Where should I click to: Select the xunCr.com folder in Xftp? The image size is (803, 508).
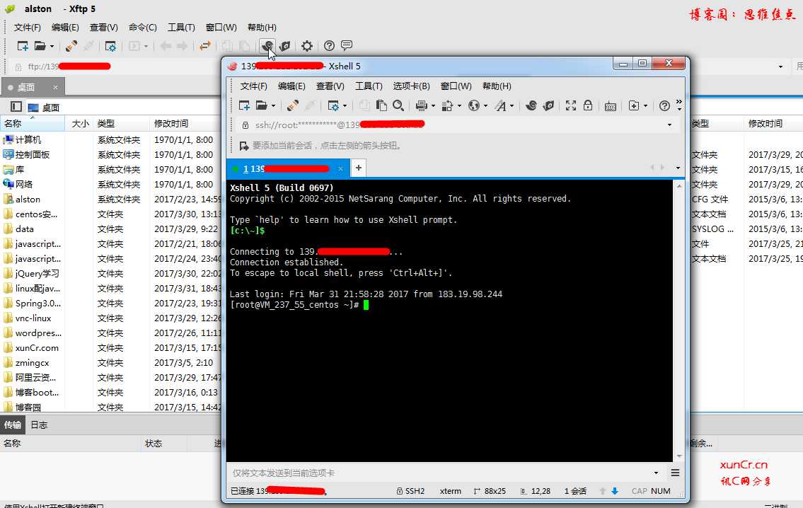point(32,347)
